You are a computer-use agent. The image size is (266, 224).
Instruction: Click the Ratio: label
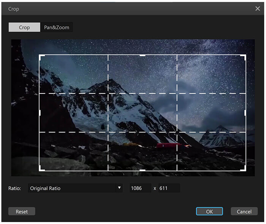[x=14, y=188]
